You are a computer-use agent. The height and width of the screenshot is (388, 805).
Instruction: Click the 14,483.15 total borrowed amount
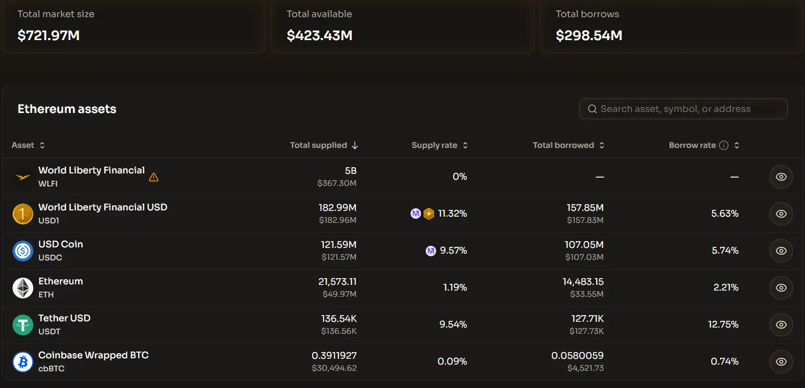(x=583, y=282)
